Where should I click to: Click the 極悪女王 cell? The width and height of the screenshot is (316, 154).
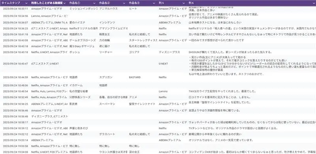(x=104, y=34)
